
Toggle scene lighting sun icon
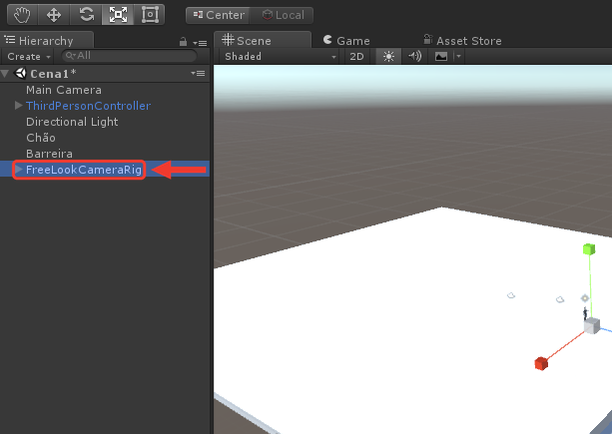pyautogui.click(x=388, y=57)
